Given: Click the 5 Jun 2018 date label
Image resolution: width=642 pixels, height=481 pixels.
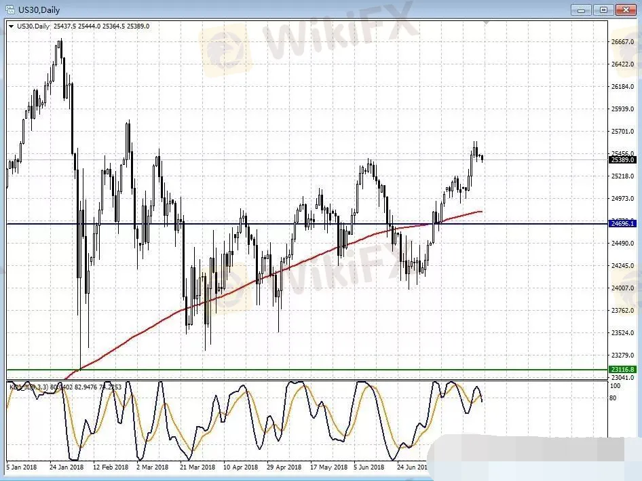Looking at the screenshot, I should point(369,467).
